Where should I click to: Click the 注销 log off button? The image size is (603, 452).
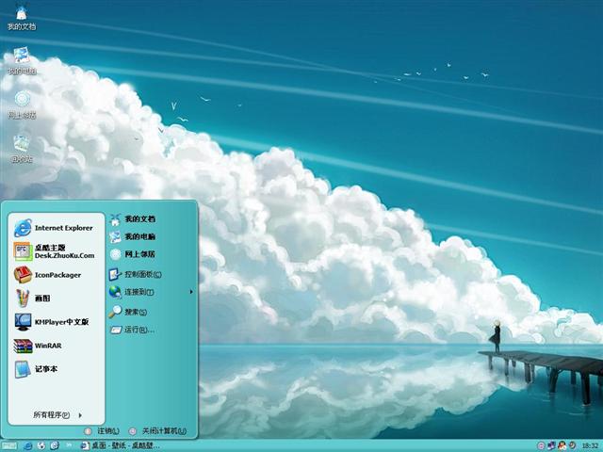102,431
